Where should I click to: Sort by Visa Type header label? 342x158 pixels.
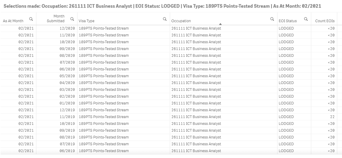click(86, 21)
